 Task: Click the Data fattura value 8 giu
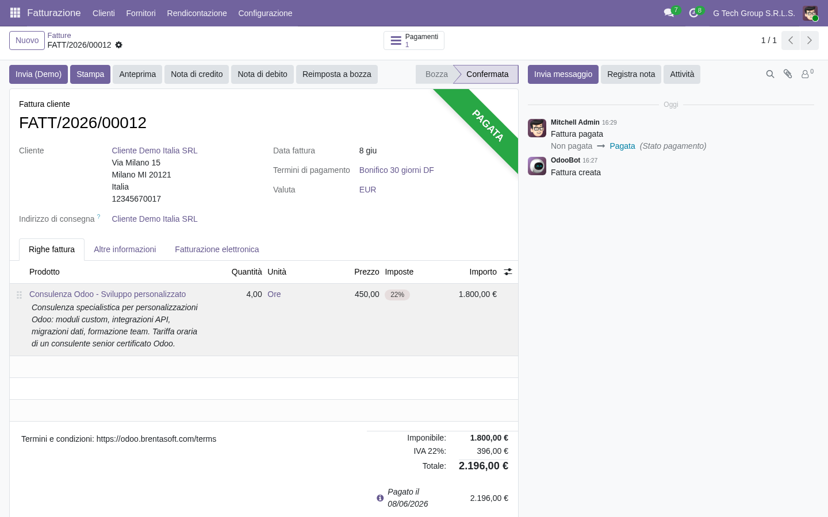pos(368,151)
